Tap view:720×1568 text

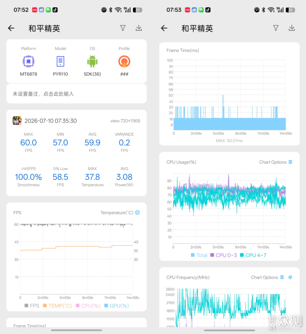[x=125, y=121]
